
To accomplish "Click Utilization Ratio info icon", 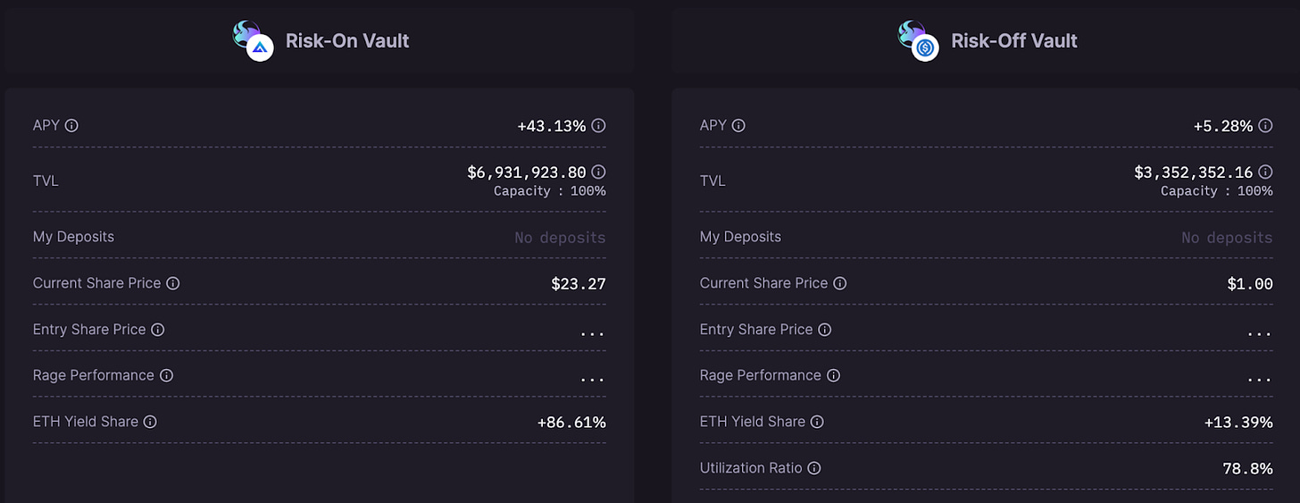I will tap(814, 468).
